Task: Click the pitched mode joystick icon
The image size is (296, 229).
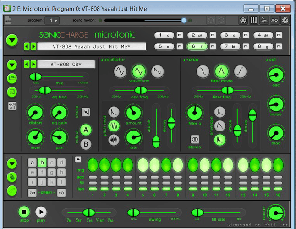Action: [x=264, y=20]
